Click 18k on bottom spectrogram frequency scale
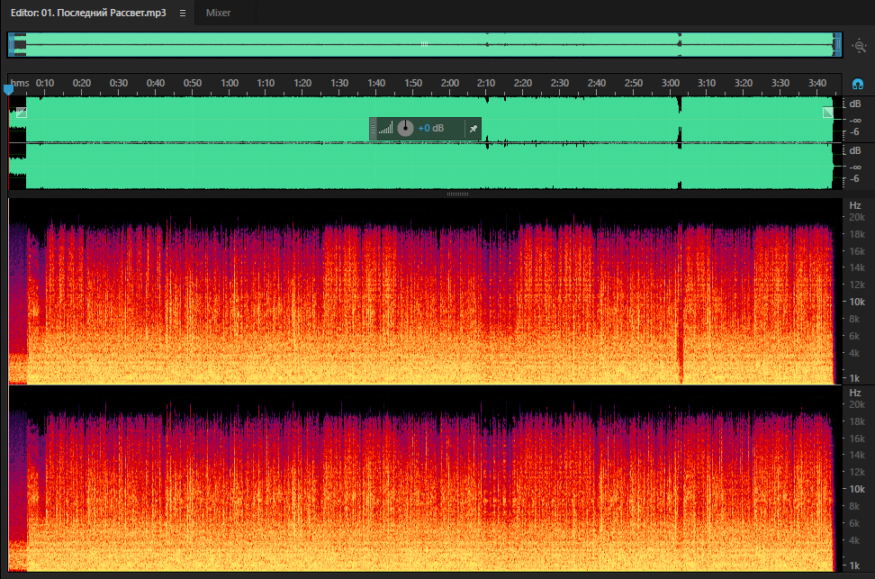 pyautogui.click(x=857, y=421)
